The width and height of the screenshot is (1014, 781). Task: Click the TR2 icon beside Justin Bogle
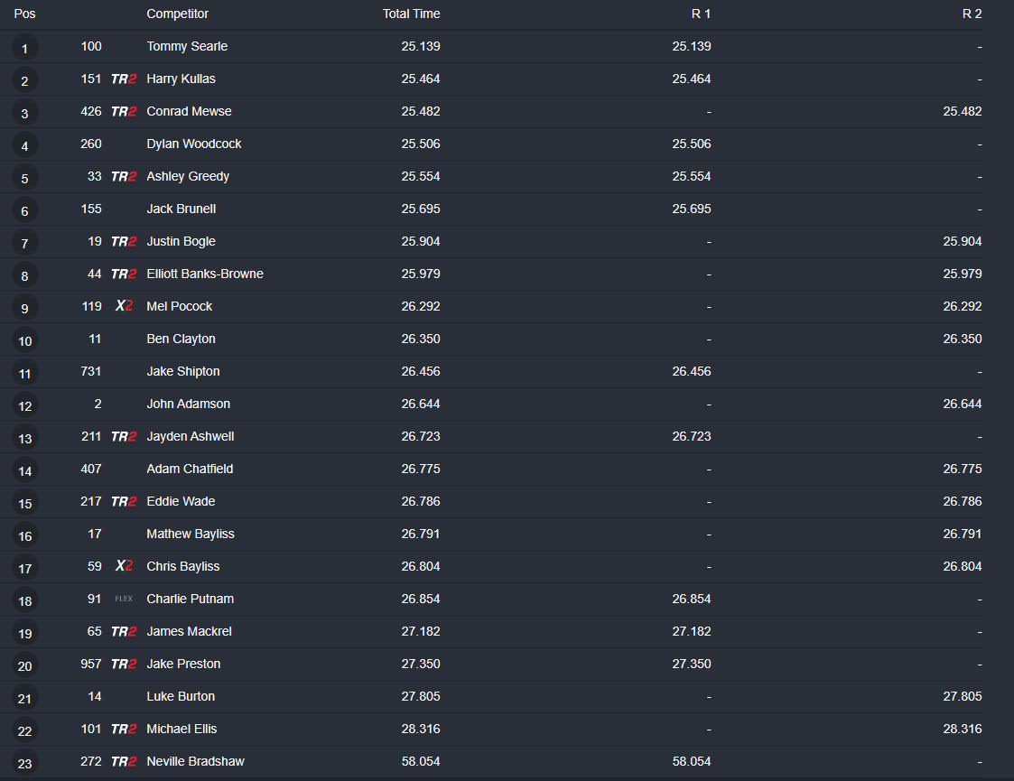click(x=124, y=242)
